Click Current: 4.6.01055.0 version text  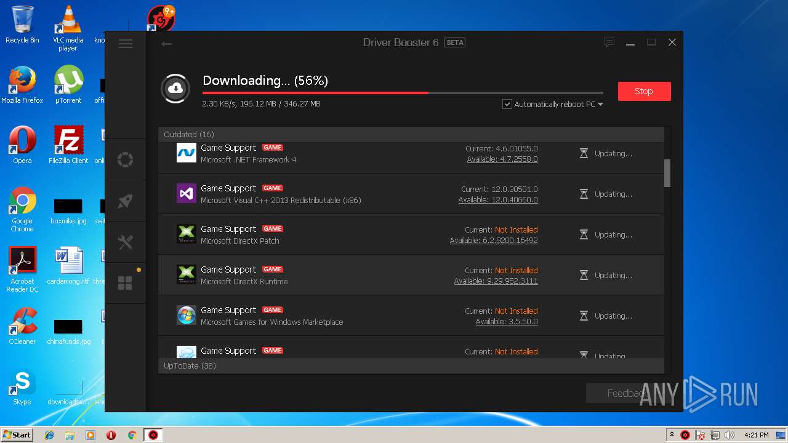coord(502,149)
